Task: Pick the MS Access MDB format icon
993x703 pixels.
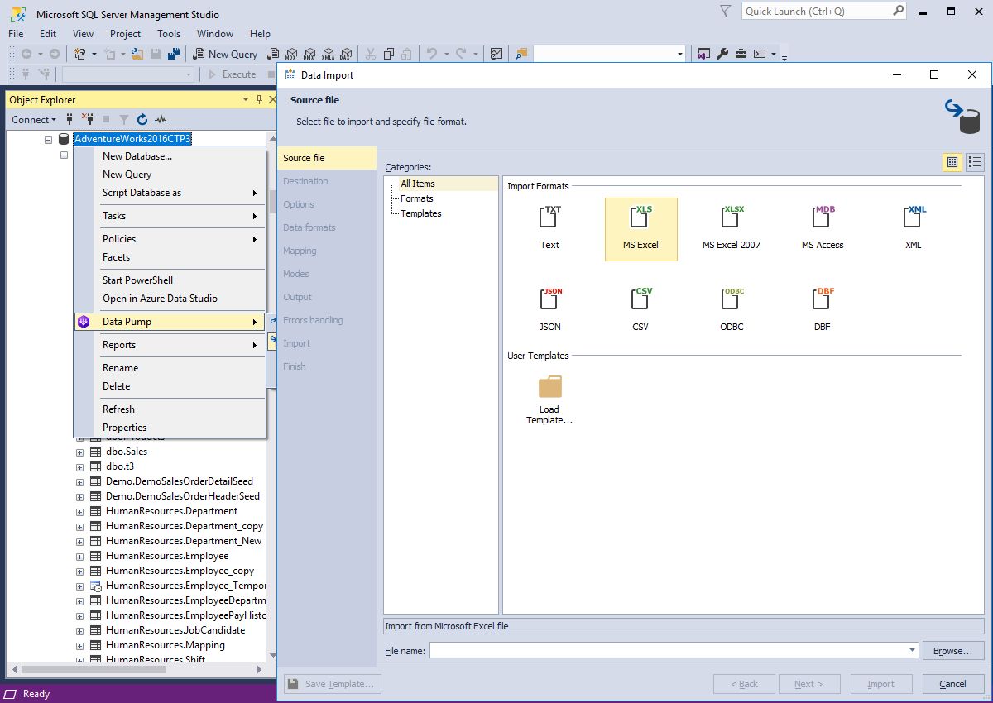Action: pos(823,219)
